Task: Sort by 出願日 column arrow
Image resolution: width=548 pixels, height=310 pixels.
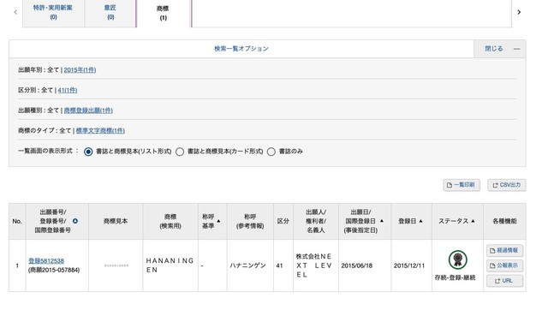Action: (382, 221)
